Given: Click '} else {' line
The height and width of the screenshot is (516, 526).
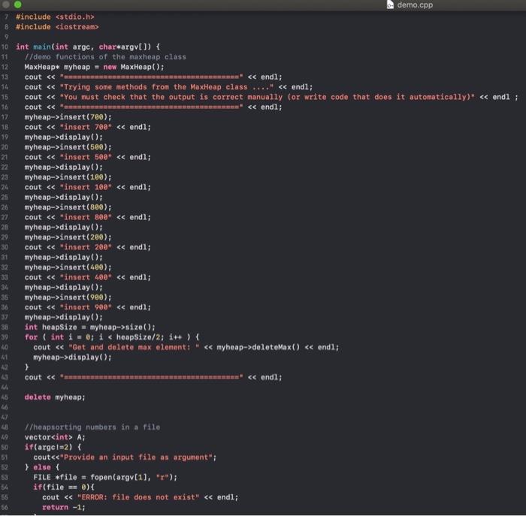Looking at the screenshot, I should pyautogui.click(x=42, y=467).
